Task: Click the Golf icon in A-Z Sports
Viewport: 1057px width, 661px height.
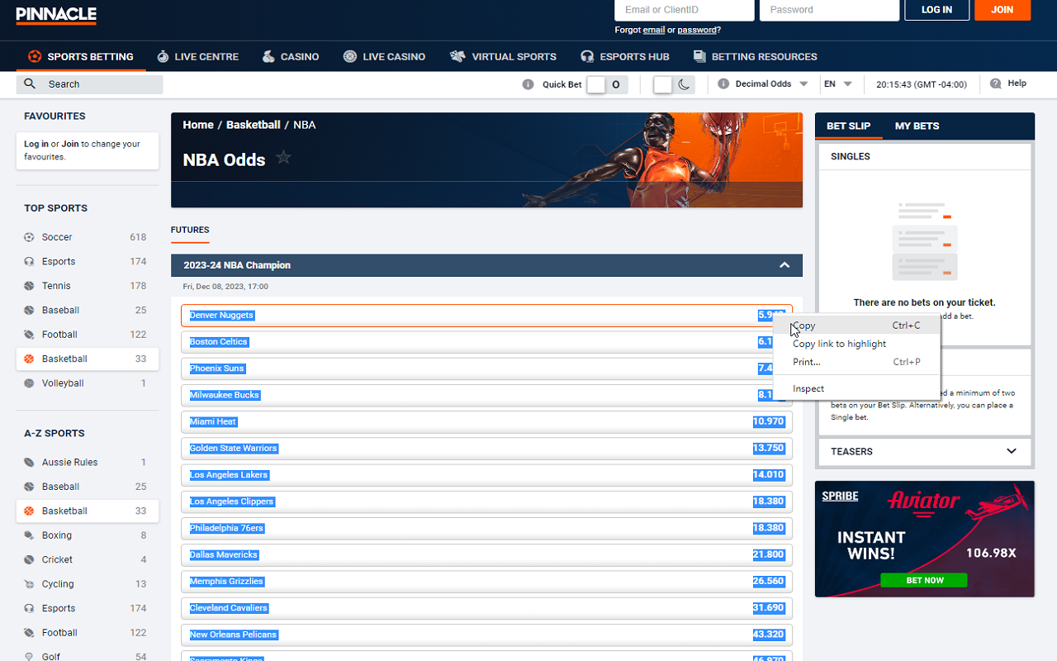Action: point(30,656)
